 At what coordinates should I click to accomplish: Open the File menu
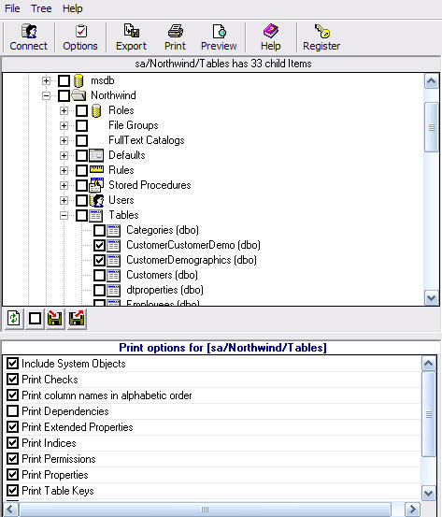[12, 8]
